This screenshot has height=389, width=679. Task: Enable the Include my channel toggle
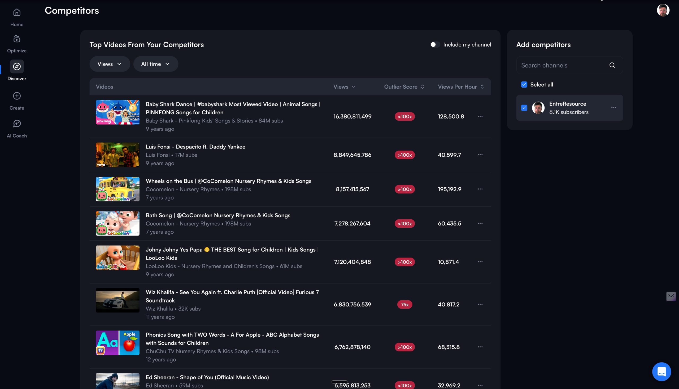tap(434, 44)
